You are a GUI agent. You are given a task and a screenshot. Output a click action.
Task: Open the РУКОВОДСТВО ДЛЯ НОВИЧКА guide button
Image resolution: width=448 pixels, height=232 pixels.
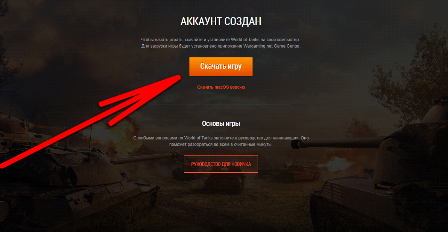pyautogui.click(x=221, y=164)
